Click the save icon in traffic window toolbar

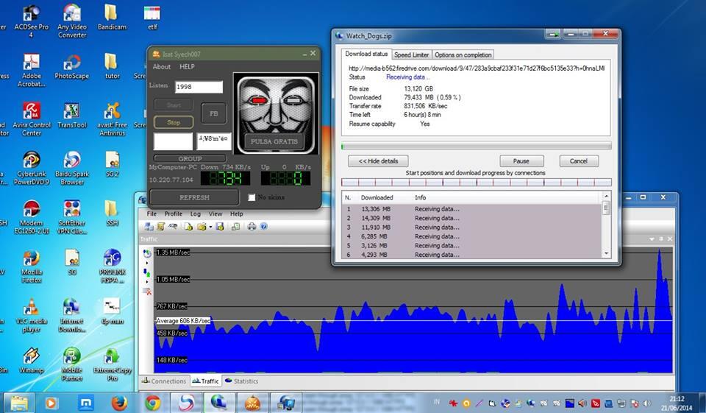coord(220,226)
